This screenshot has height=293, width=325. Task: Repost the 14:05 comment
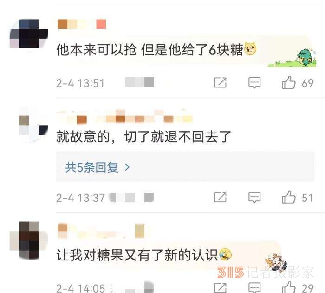(x=220, y=288)
